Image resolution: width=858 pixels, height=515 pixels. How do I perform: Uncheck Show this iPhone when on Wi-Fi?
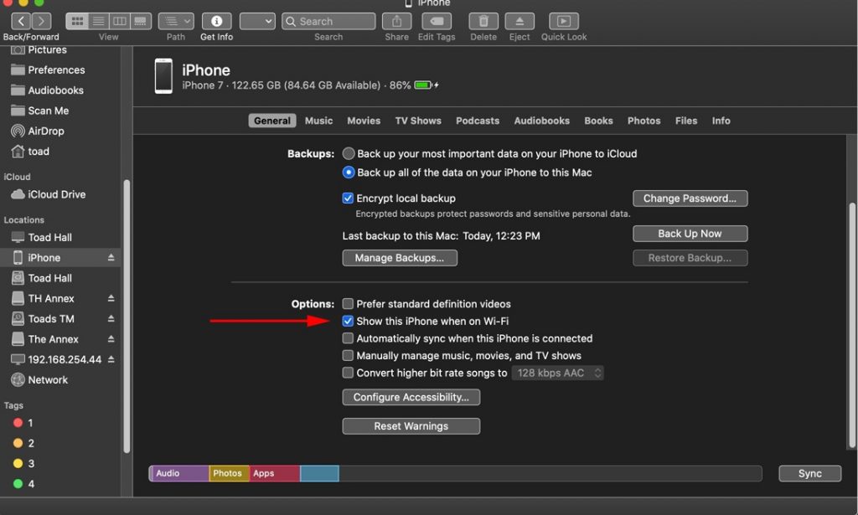(x=348, y=322)
